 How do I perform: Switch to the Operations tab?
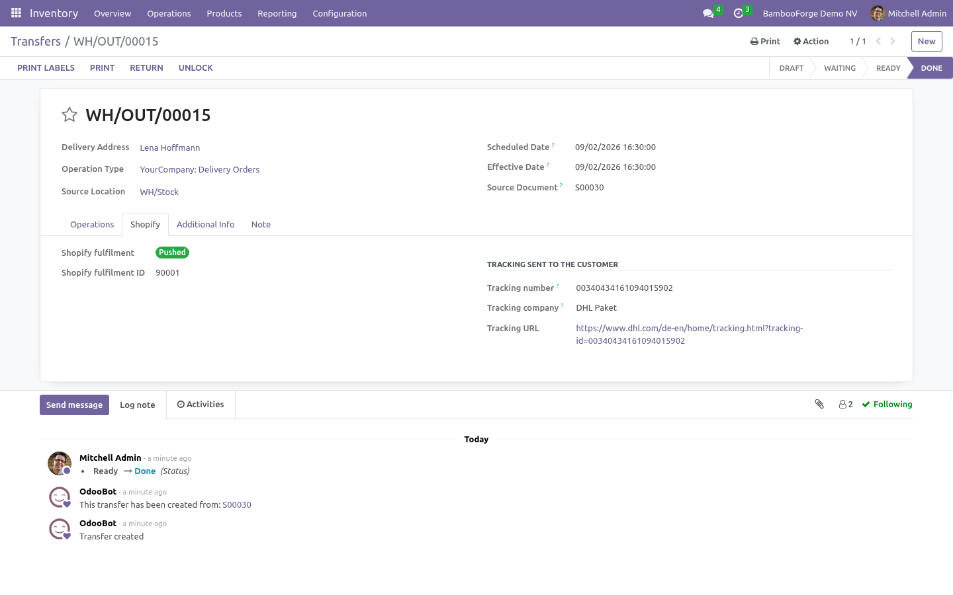[x=92, y=225]
